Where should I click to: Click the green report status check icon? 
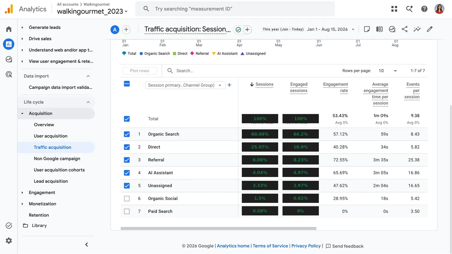coord(238,29)
